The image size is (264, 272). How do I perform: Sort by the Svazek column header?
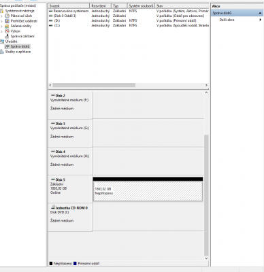tap(69, 6)
